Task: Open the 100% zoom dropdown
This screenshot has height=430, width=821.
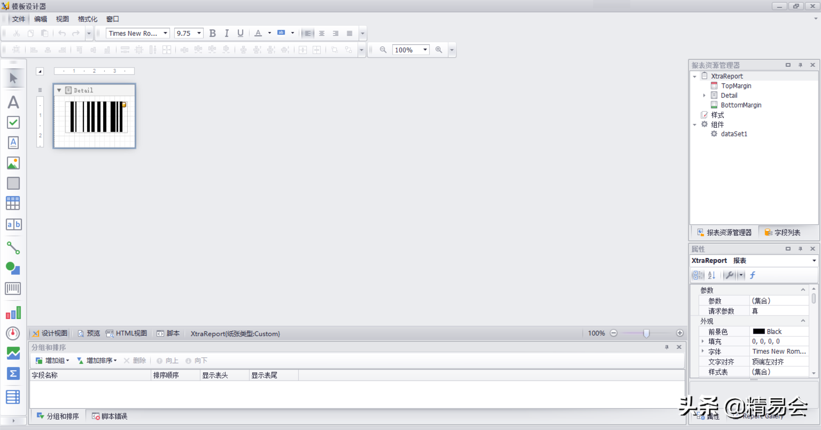Action: [425, 50]
